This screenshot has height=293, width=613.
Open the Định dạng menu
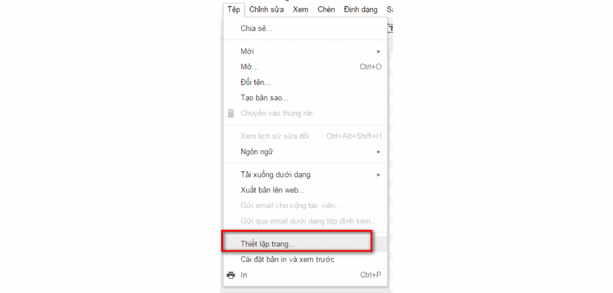361,10
